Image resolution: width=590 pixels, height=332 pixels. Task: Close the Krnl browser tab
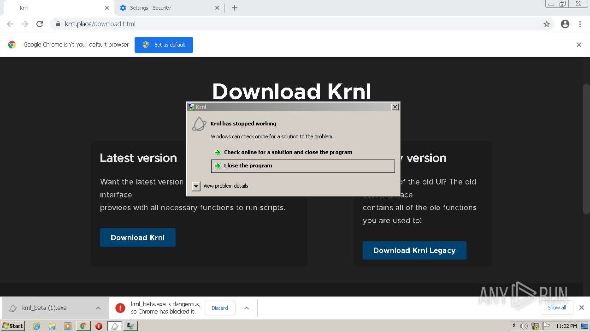(x=107, y=8)
